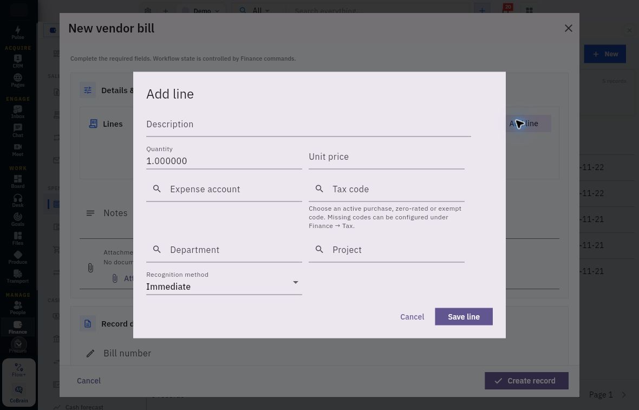Click the Bill number pencil icon
The height and width of the screenshot is (410, 639).
pos(90,353)
